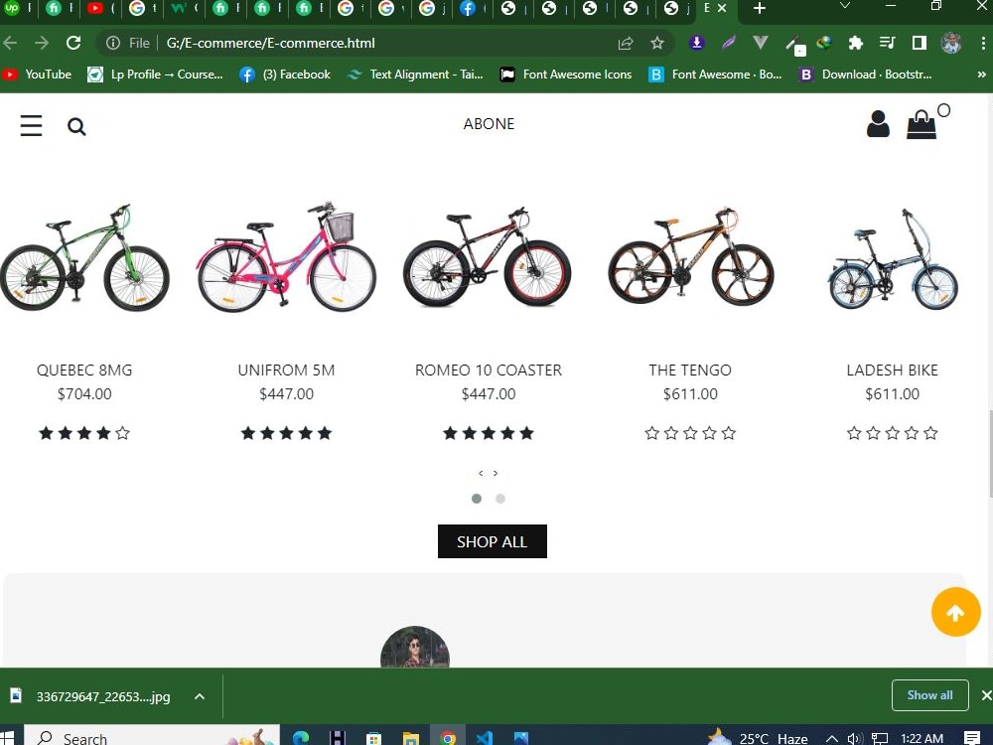Image resolution: width=993 pixels, height=745 pixels.
Task: Click the download manager extension icon
Action: click(697, 43)
